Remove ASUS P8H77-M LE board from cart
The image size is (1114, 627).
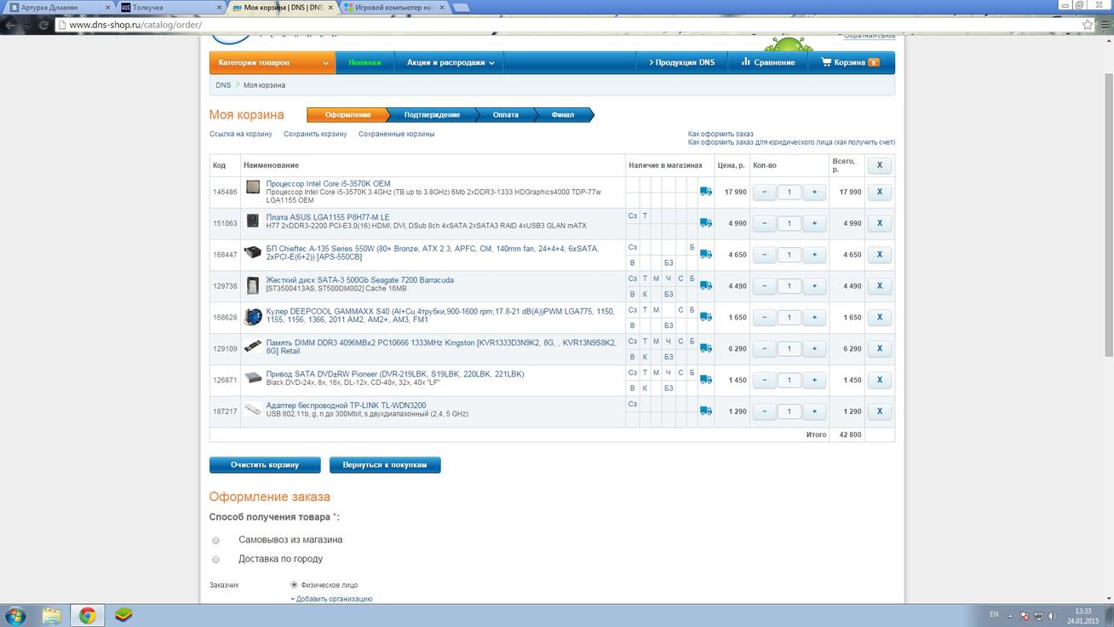880,223
